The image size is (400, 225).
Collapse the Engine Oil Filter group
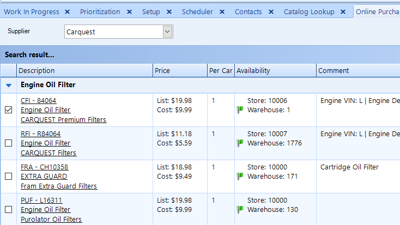(9, 85)
